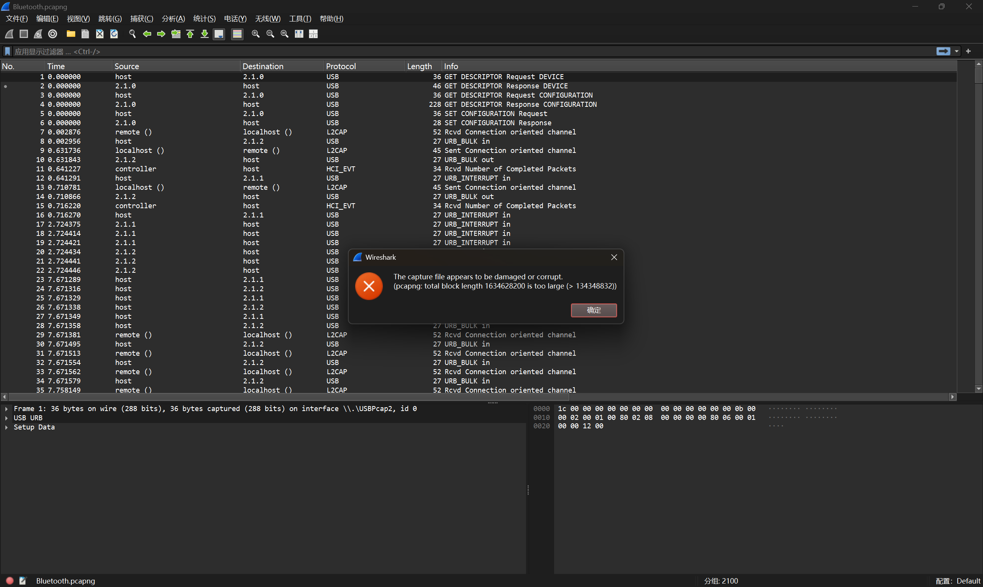Click the resize columns icon
Viewport: 983px width, 587px height.
[x=299, y=34]
